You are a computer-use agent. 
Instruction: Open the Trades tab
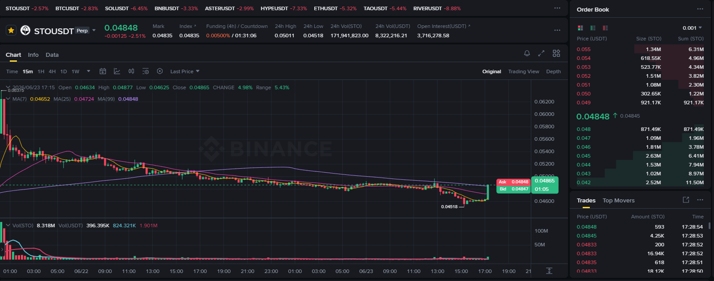pyautogui.click(x=586, y=201)
